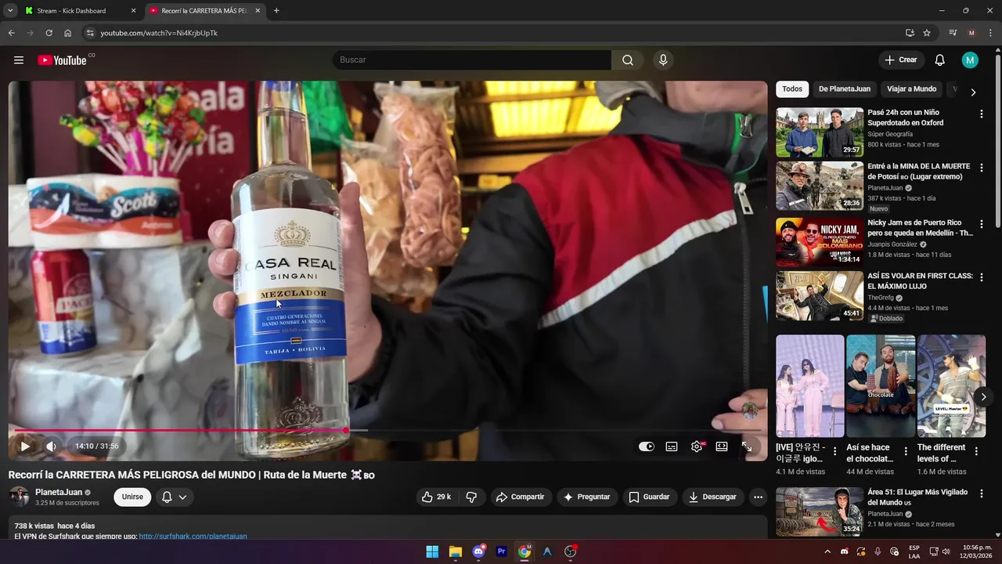Viewport: 1002px width, 564px height.
Task: Click the search magnifier button
Action: pyautogui.click(x=628, y=60)
